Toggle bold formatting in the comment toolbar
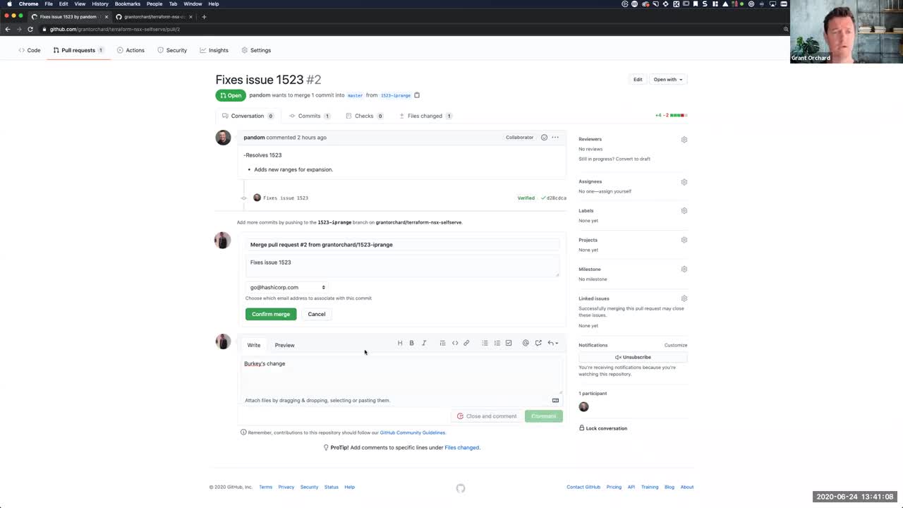This screenshot has width=903, height=508. coord(411,343)
